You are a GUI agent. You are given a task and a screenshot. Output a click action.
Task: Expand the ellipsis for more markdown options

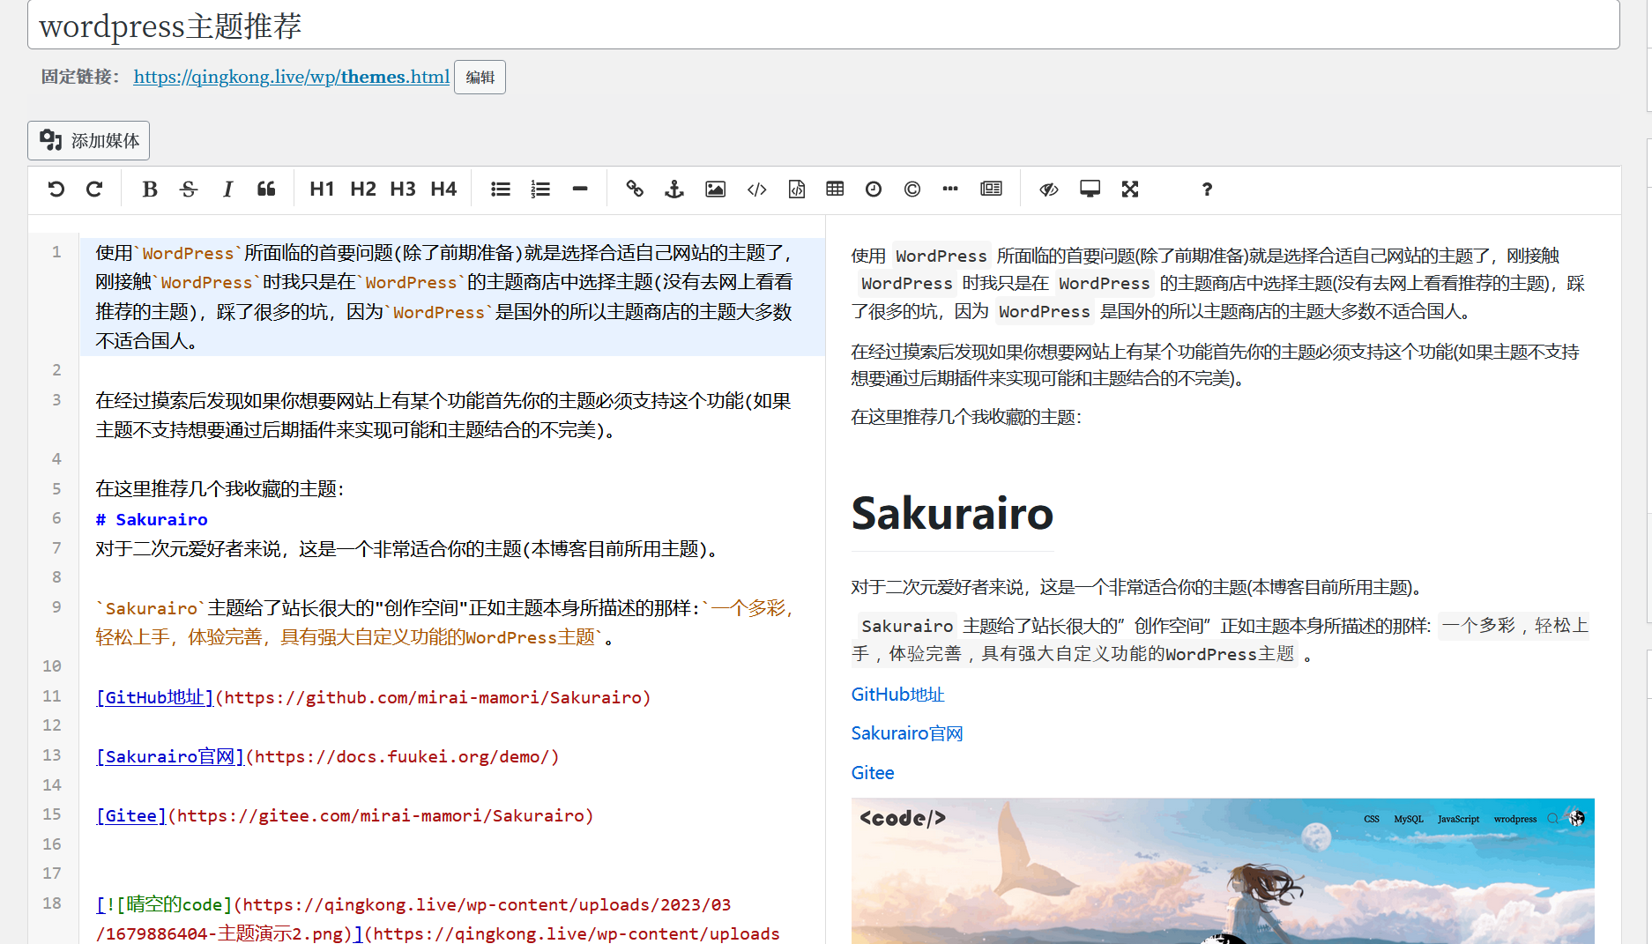(949, 189)
